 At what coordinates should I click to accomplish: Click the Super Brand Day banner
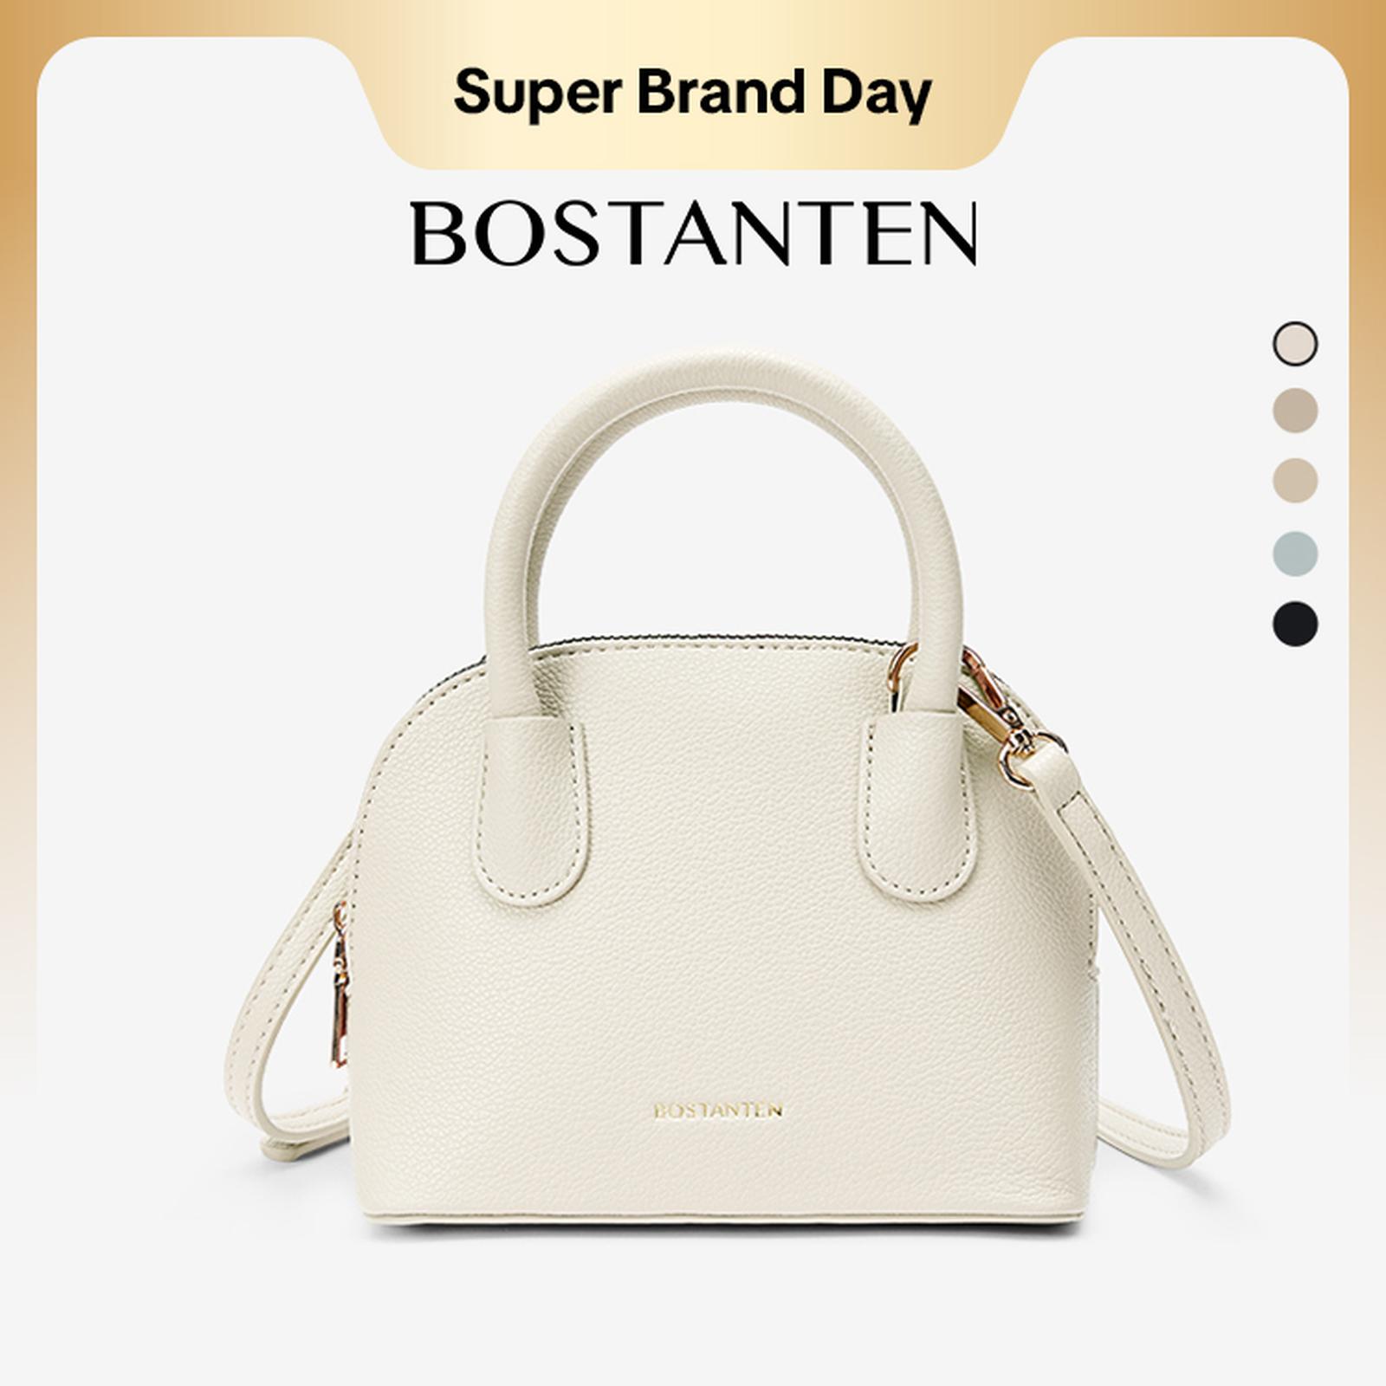click(x=692, y=94)
